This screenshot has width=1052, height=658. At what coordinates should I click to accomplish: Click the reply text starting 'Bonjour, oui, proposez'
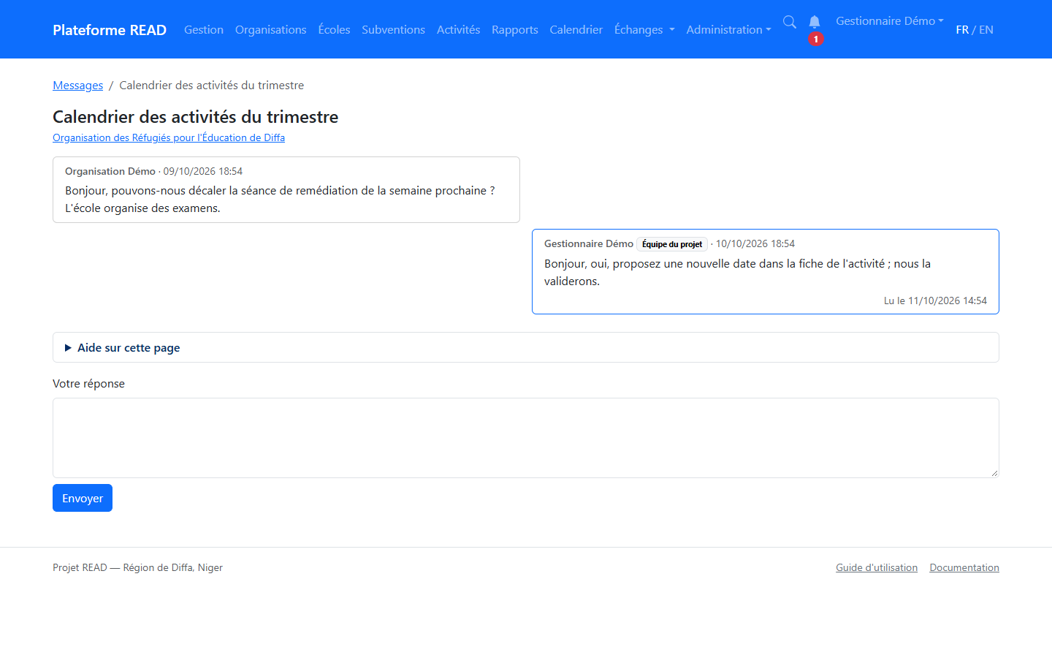[737, 272]
